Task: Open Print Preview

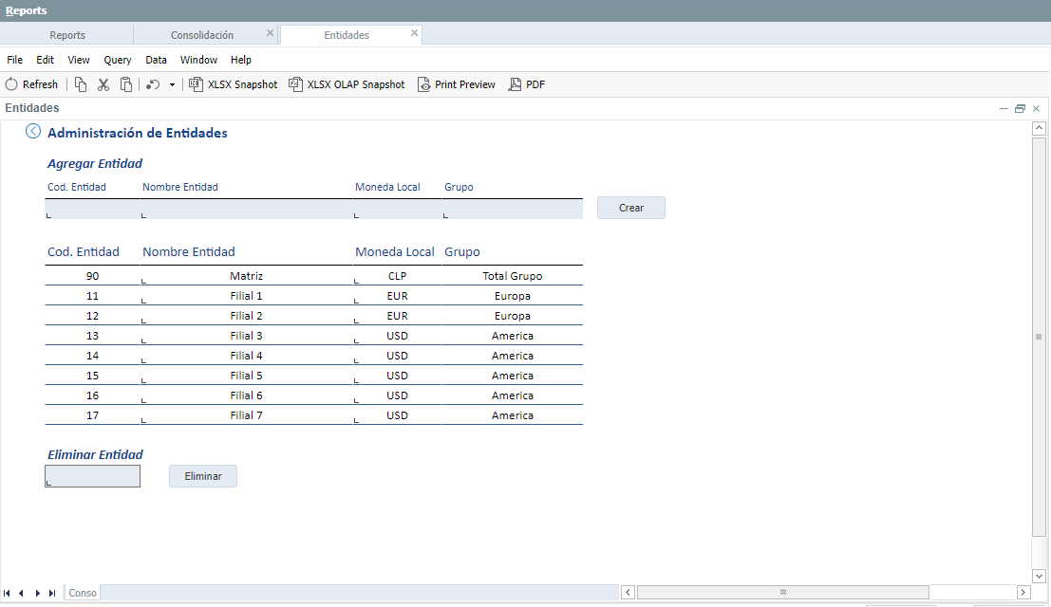Action: tap(457, 84)
